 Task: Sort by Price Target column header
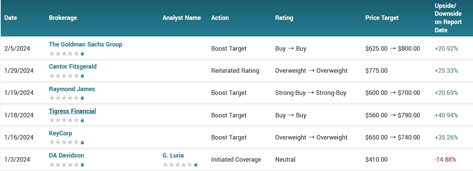click(382, 18)
